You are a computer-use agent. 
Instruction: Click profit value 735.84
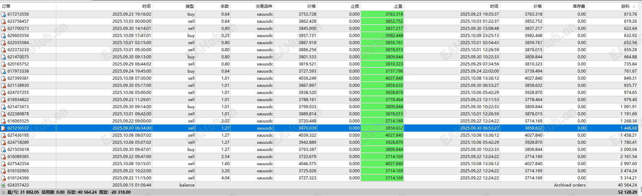pos(630,64)
